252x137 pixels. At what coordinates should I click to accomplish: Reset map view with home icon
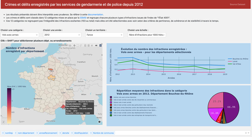point(92,45)
